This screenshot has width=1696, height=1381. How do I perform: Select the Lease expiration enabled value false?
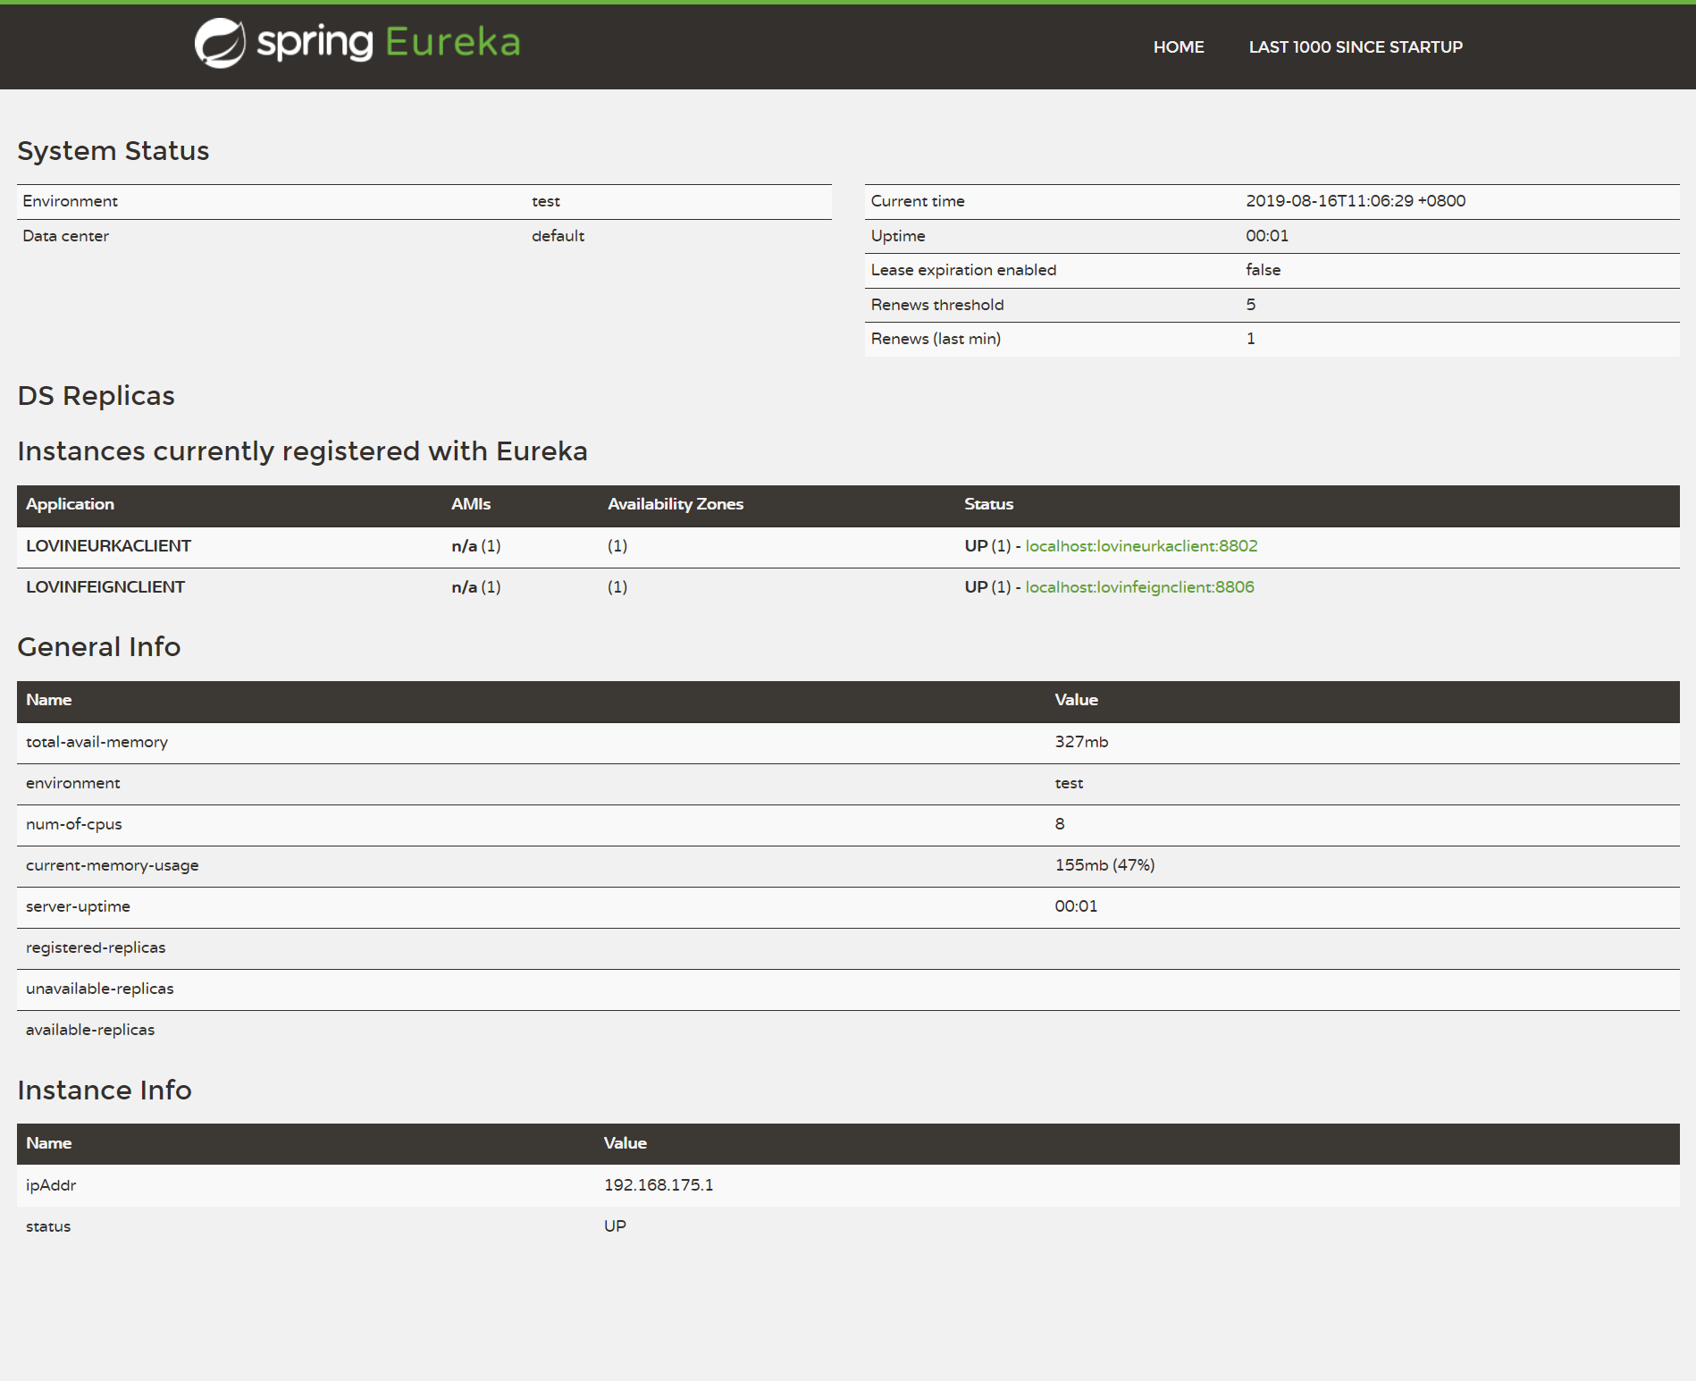pyautogui.click(x=1263, y=270)
